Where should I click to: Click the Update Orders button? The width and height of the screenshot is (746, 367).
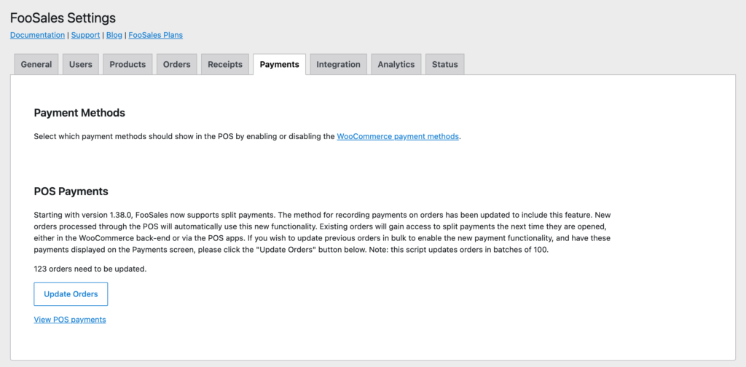point(71,293)
